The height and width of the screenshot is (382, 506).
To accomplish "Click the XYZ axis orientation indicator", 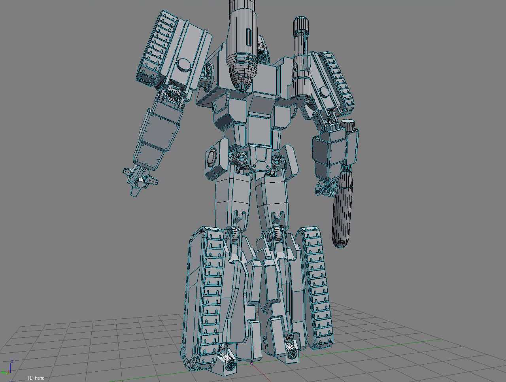I will [8, 367].
